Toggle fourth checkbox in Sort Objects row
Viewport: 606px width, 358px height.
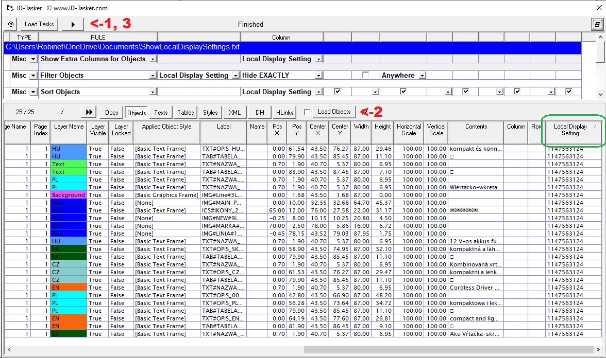517,92
